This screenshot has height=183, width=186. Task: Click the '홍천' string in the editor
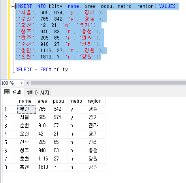pos(26,57)
